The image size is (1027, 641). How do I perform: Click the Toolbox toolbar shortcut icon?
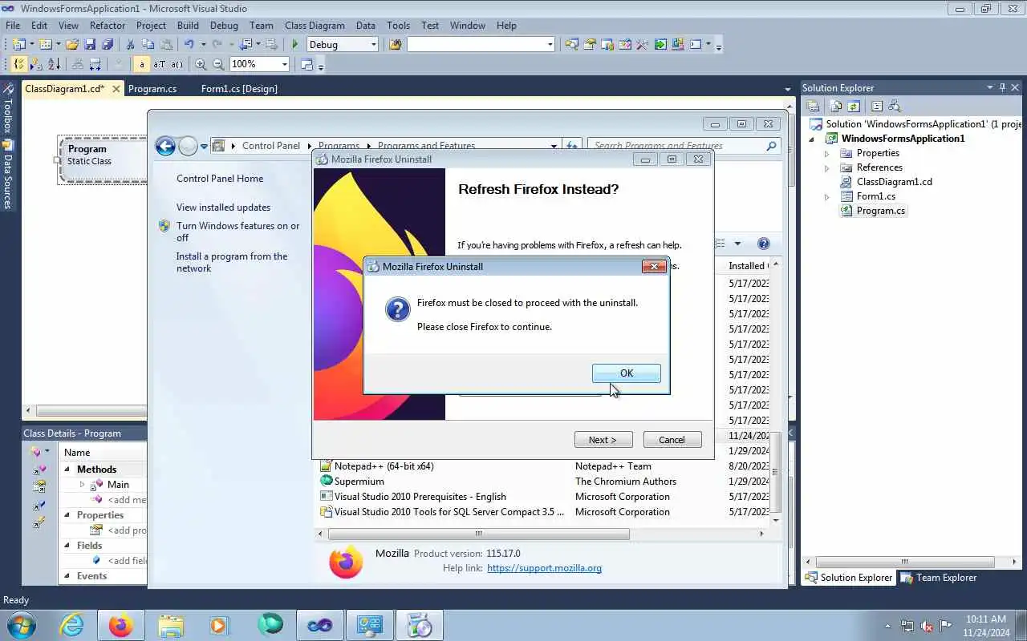click(x=642, y=45)
